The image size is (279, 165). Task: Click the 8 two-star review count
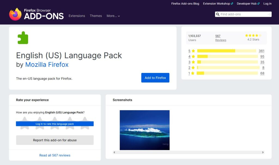coord(263,68)
